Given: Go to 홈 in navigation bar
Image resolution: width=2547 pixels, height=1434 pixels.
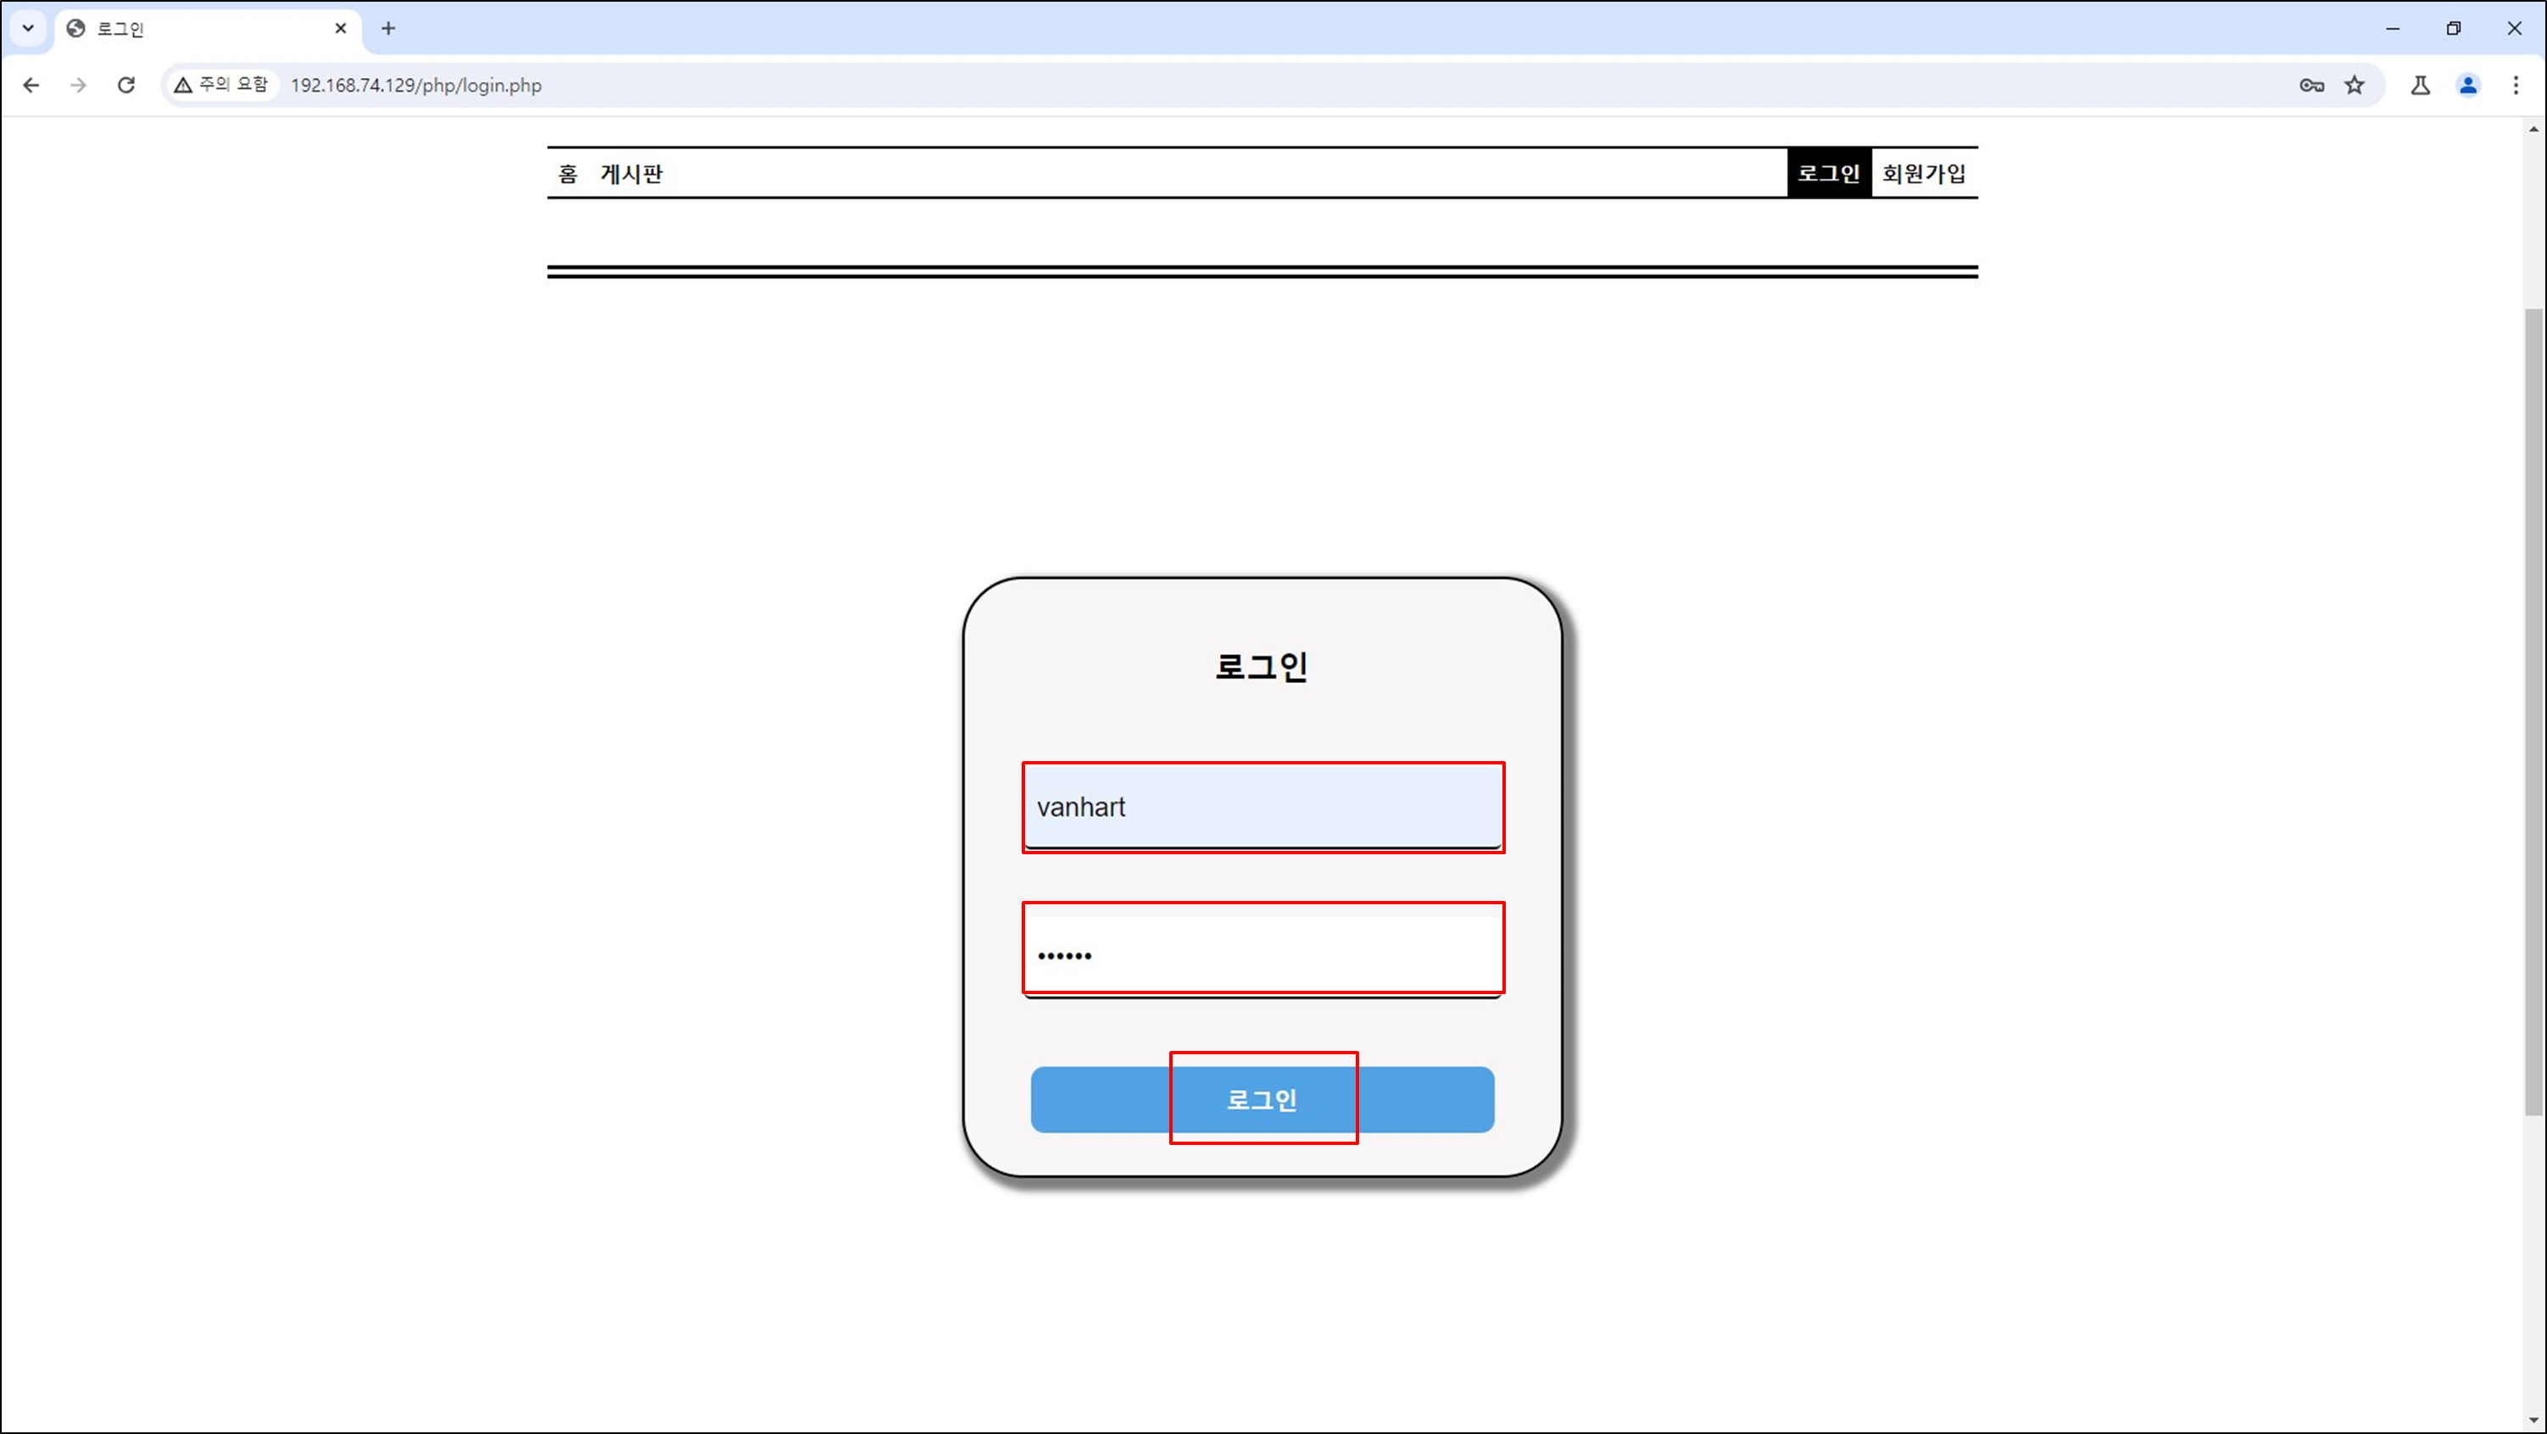Looking at the screenshot, I should click(x=567, y=174).
